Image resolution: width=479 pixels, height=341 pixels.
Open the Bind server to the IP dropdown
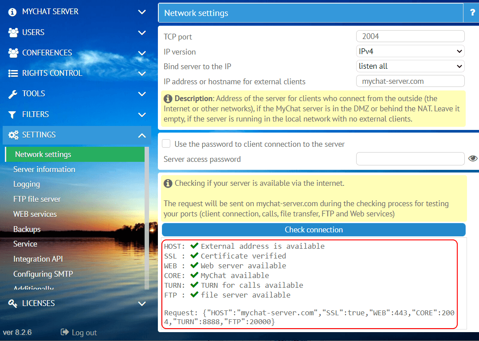coord(410,67)
